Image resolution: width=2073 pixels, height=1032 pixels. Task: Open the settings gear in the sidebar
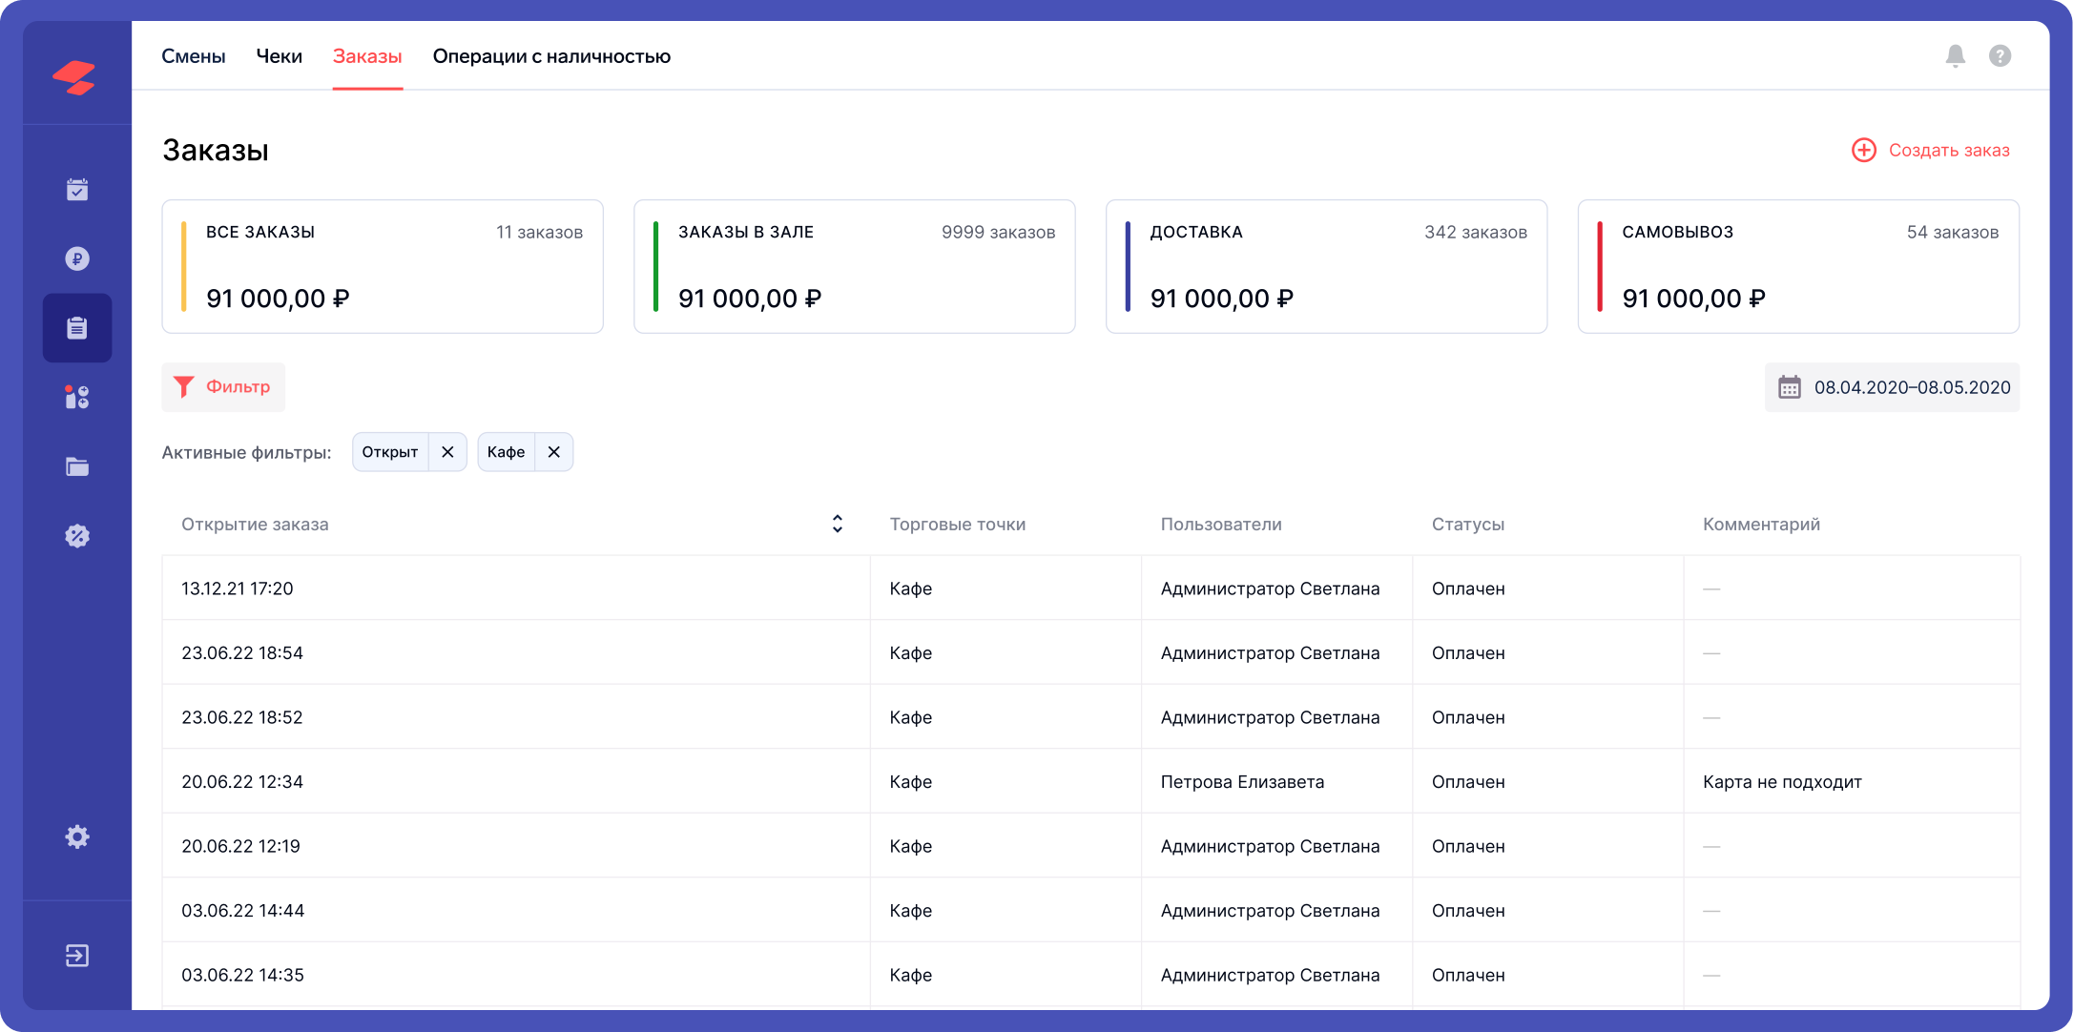point(77,836)
